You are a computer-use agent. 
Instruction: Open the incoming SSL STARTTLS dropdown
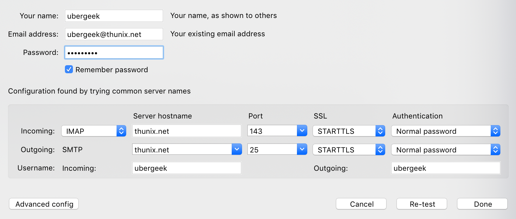(349, 131)
